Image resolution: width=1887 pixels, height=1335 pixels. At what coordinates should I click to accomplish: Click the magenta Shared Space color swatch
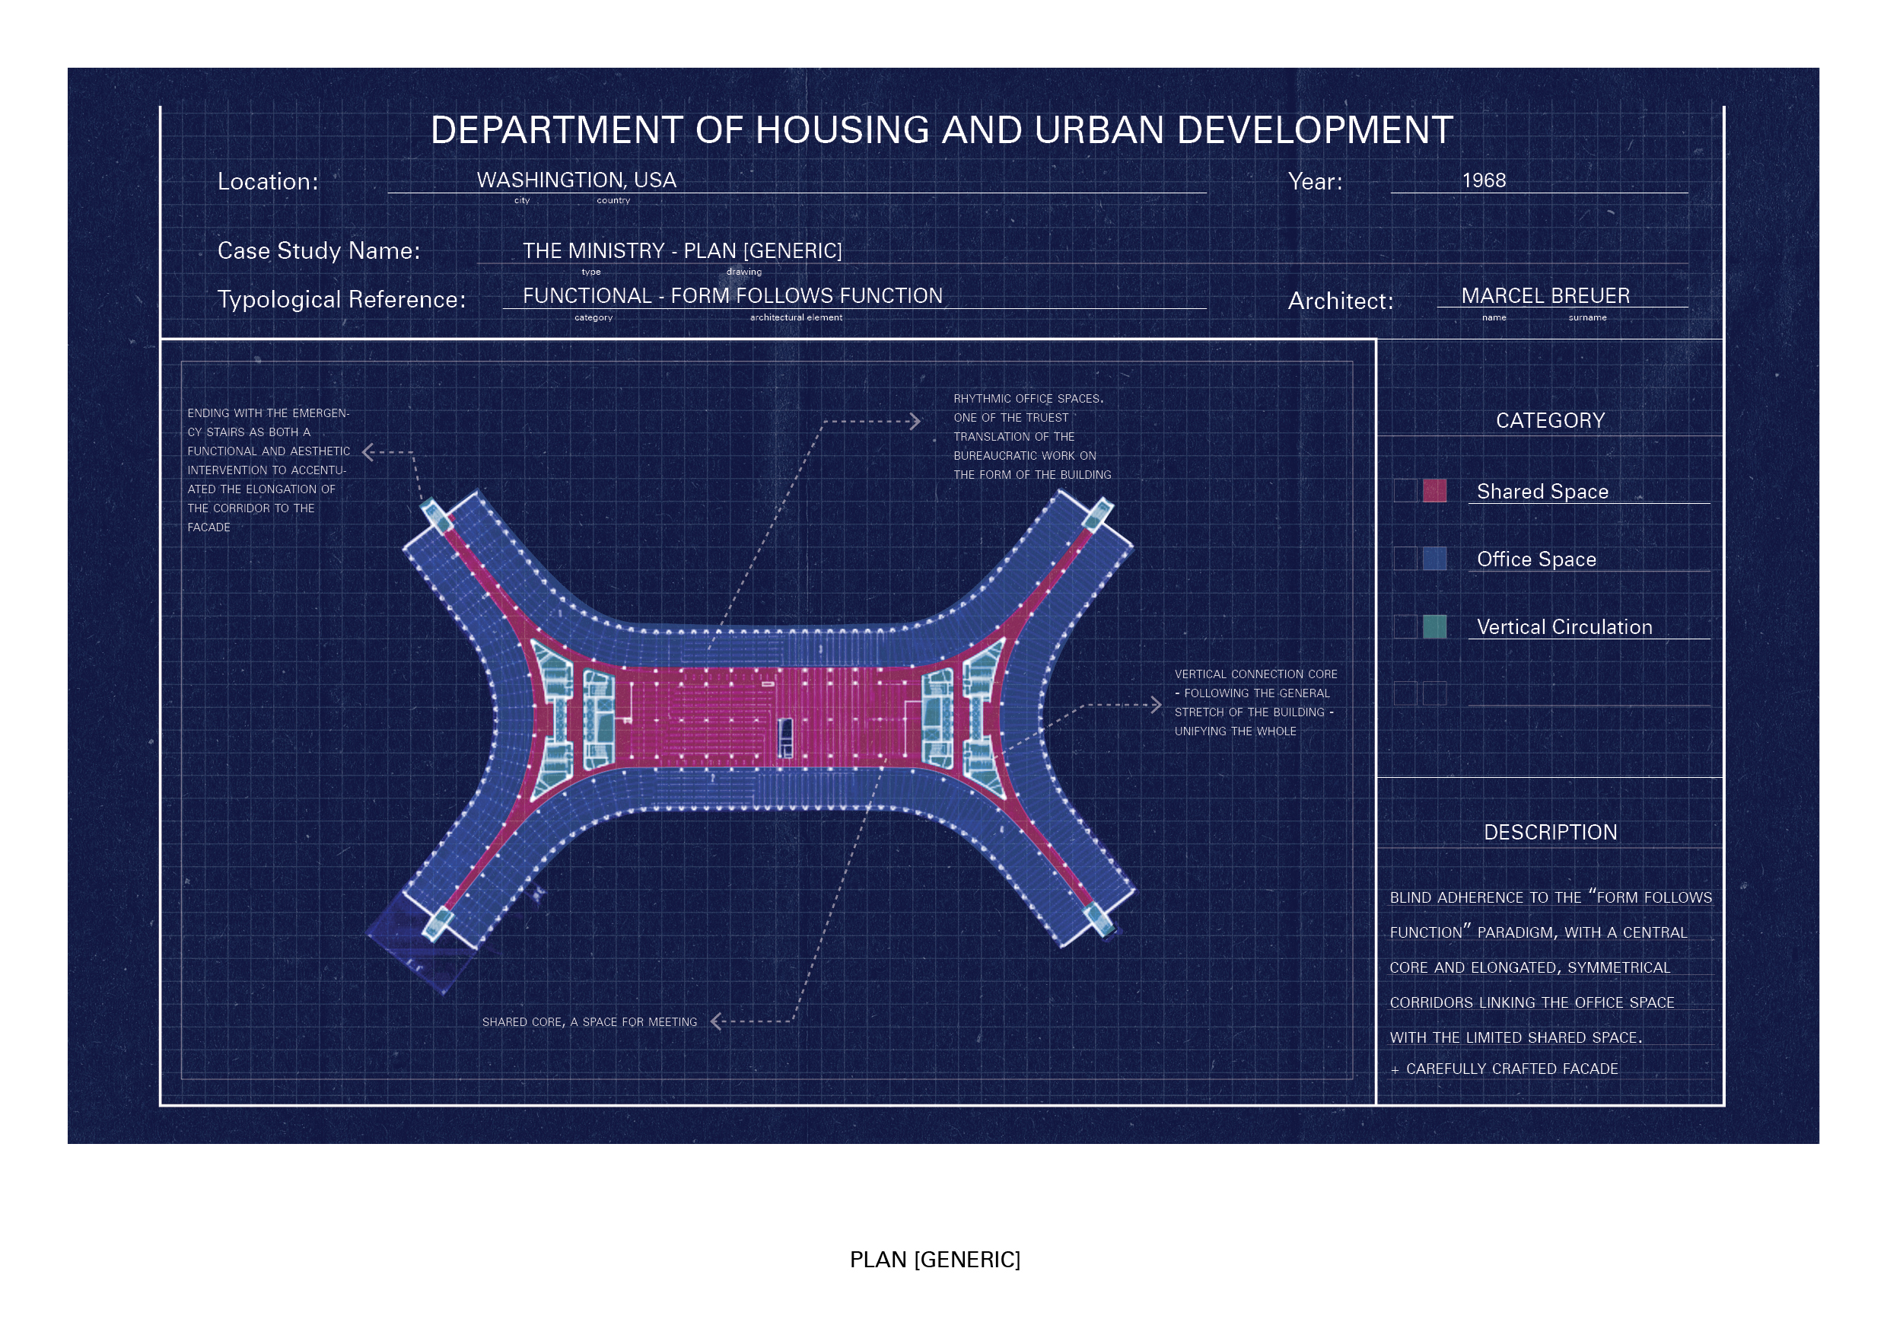click(x=1434, y=491)
